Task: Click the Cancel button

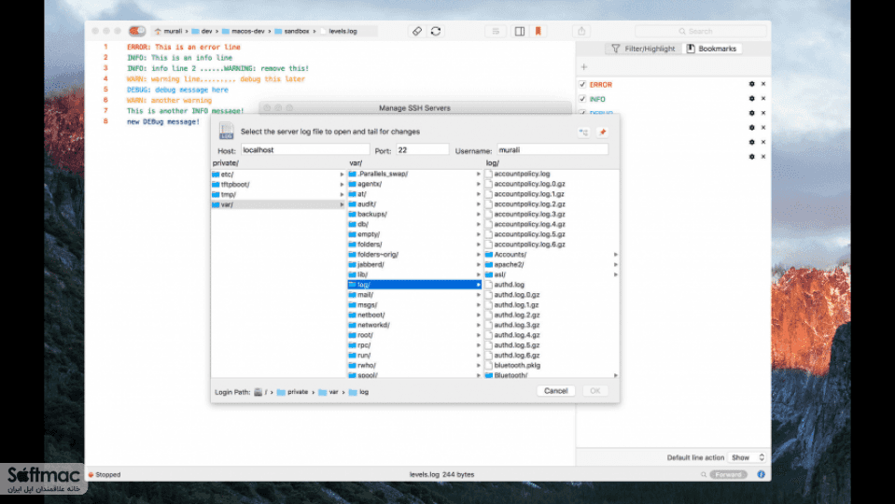Action: pyautogui.click(x=555, y=391)
